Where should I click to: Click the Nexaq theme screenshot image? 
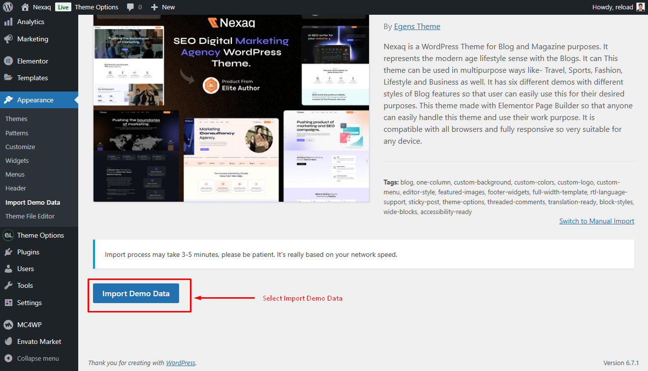(x=231, y=108)
